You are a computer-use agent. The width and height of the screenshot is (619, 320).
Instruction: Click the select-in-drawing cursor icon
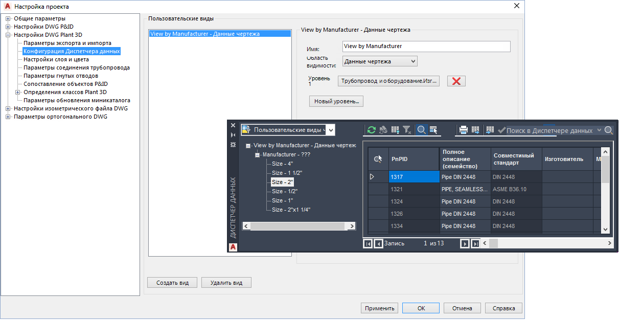click(x=433, y=130)
